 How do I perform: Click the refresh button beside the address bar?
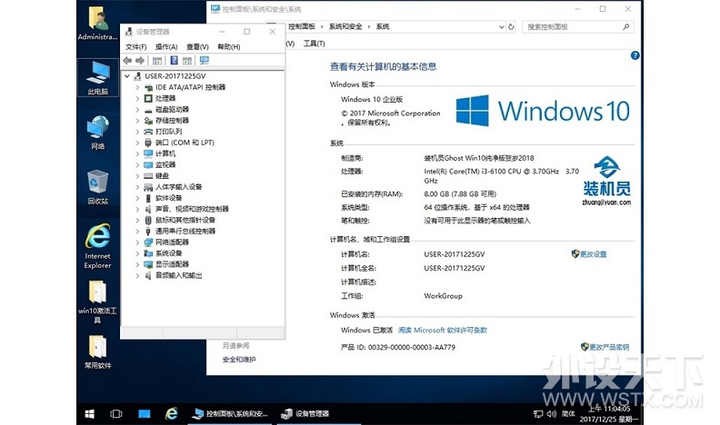coord(511,27)
